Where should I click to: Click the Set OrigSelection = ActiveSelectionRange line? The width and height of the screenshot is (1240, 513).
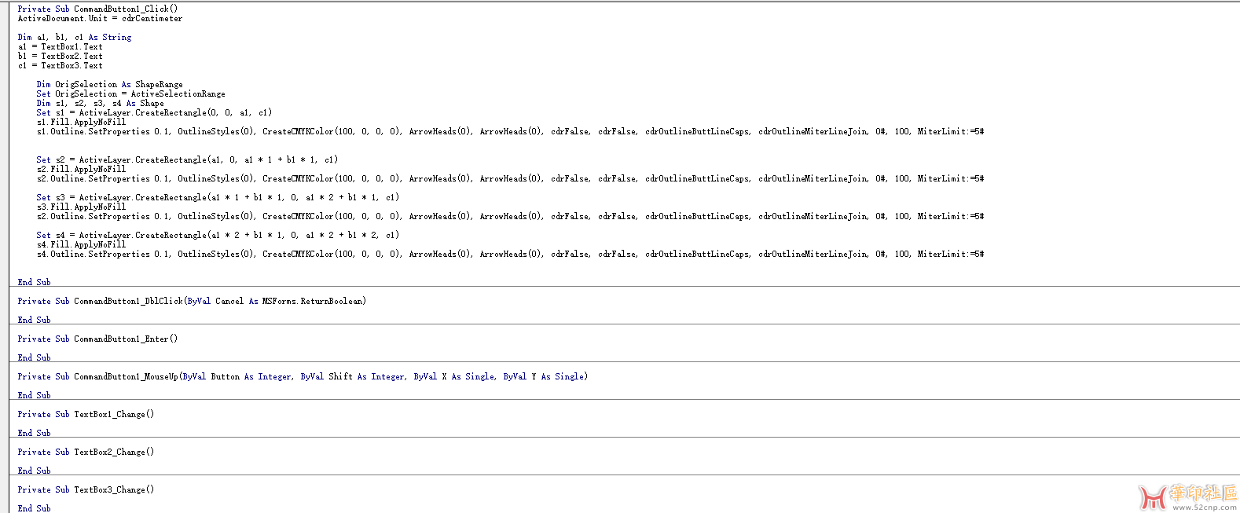click(x=130, y=93)
